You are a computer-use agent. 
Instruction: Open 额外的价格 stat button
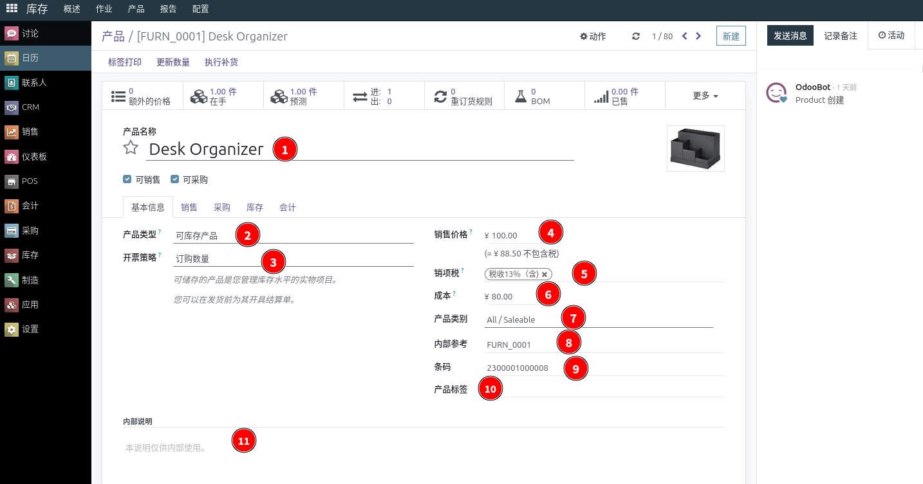point(143,96)
